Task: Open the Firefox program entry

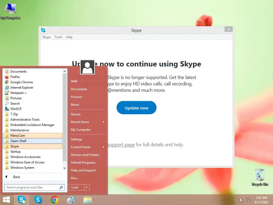Action: (x=33, y=77)
